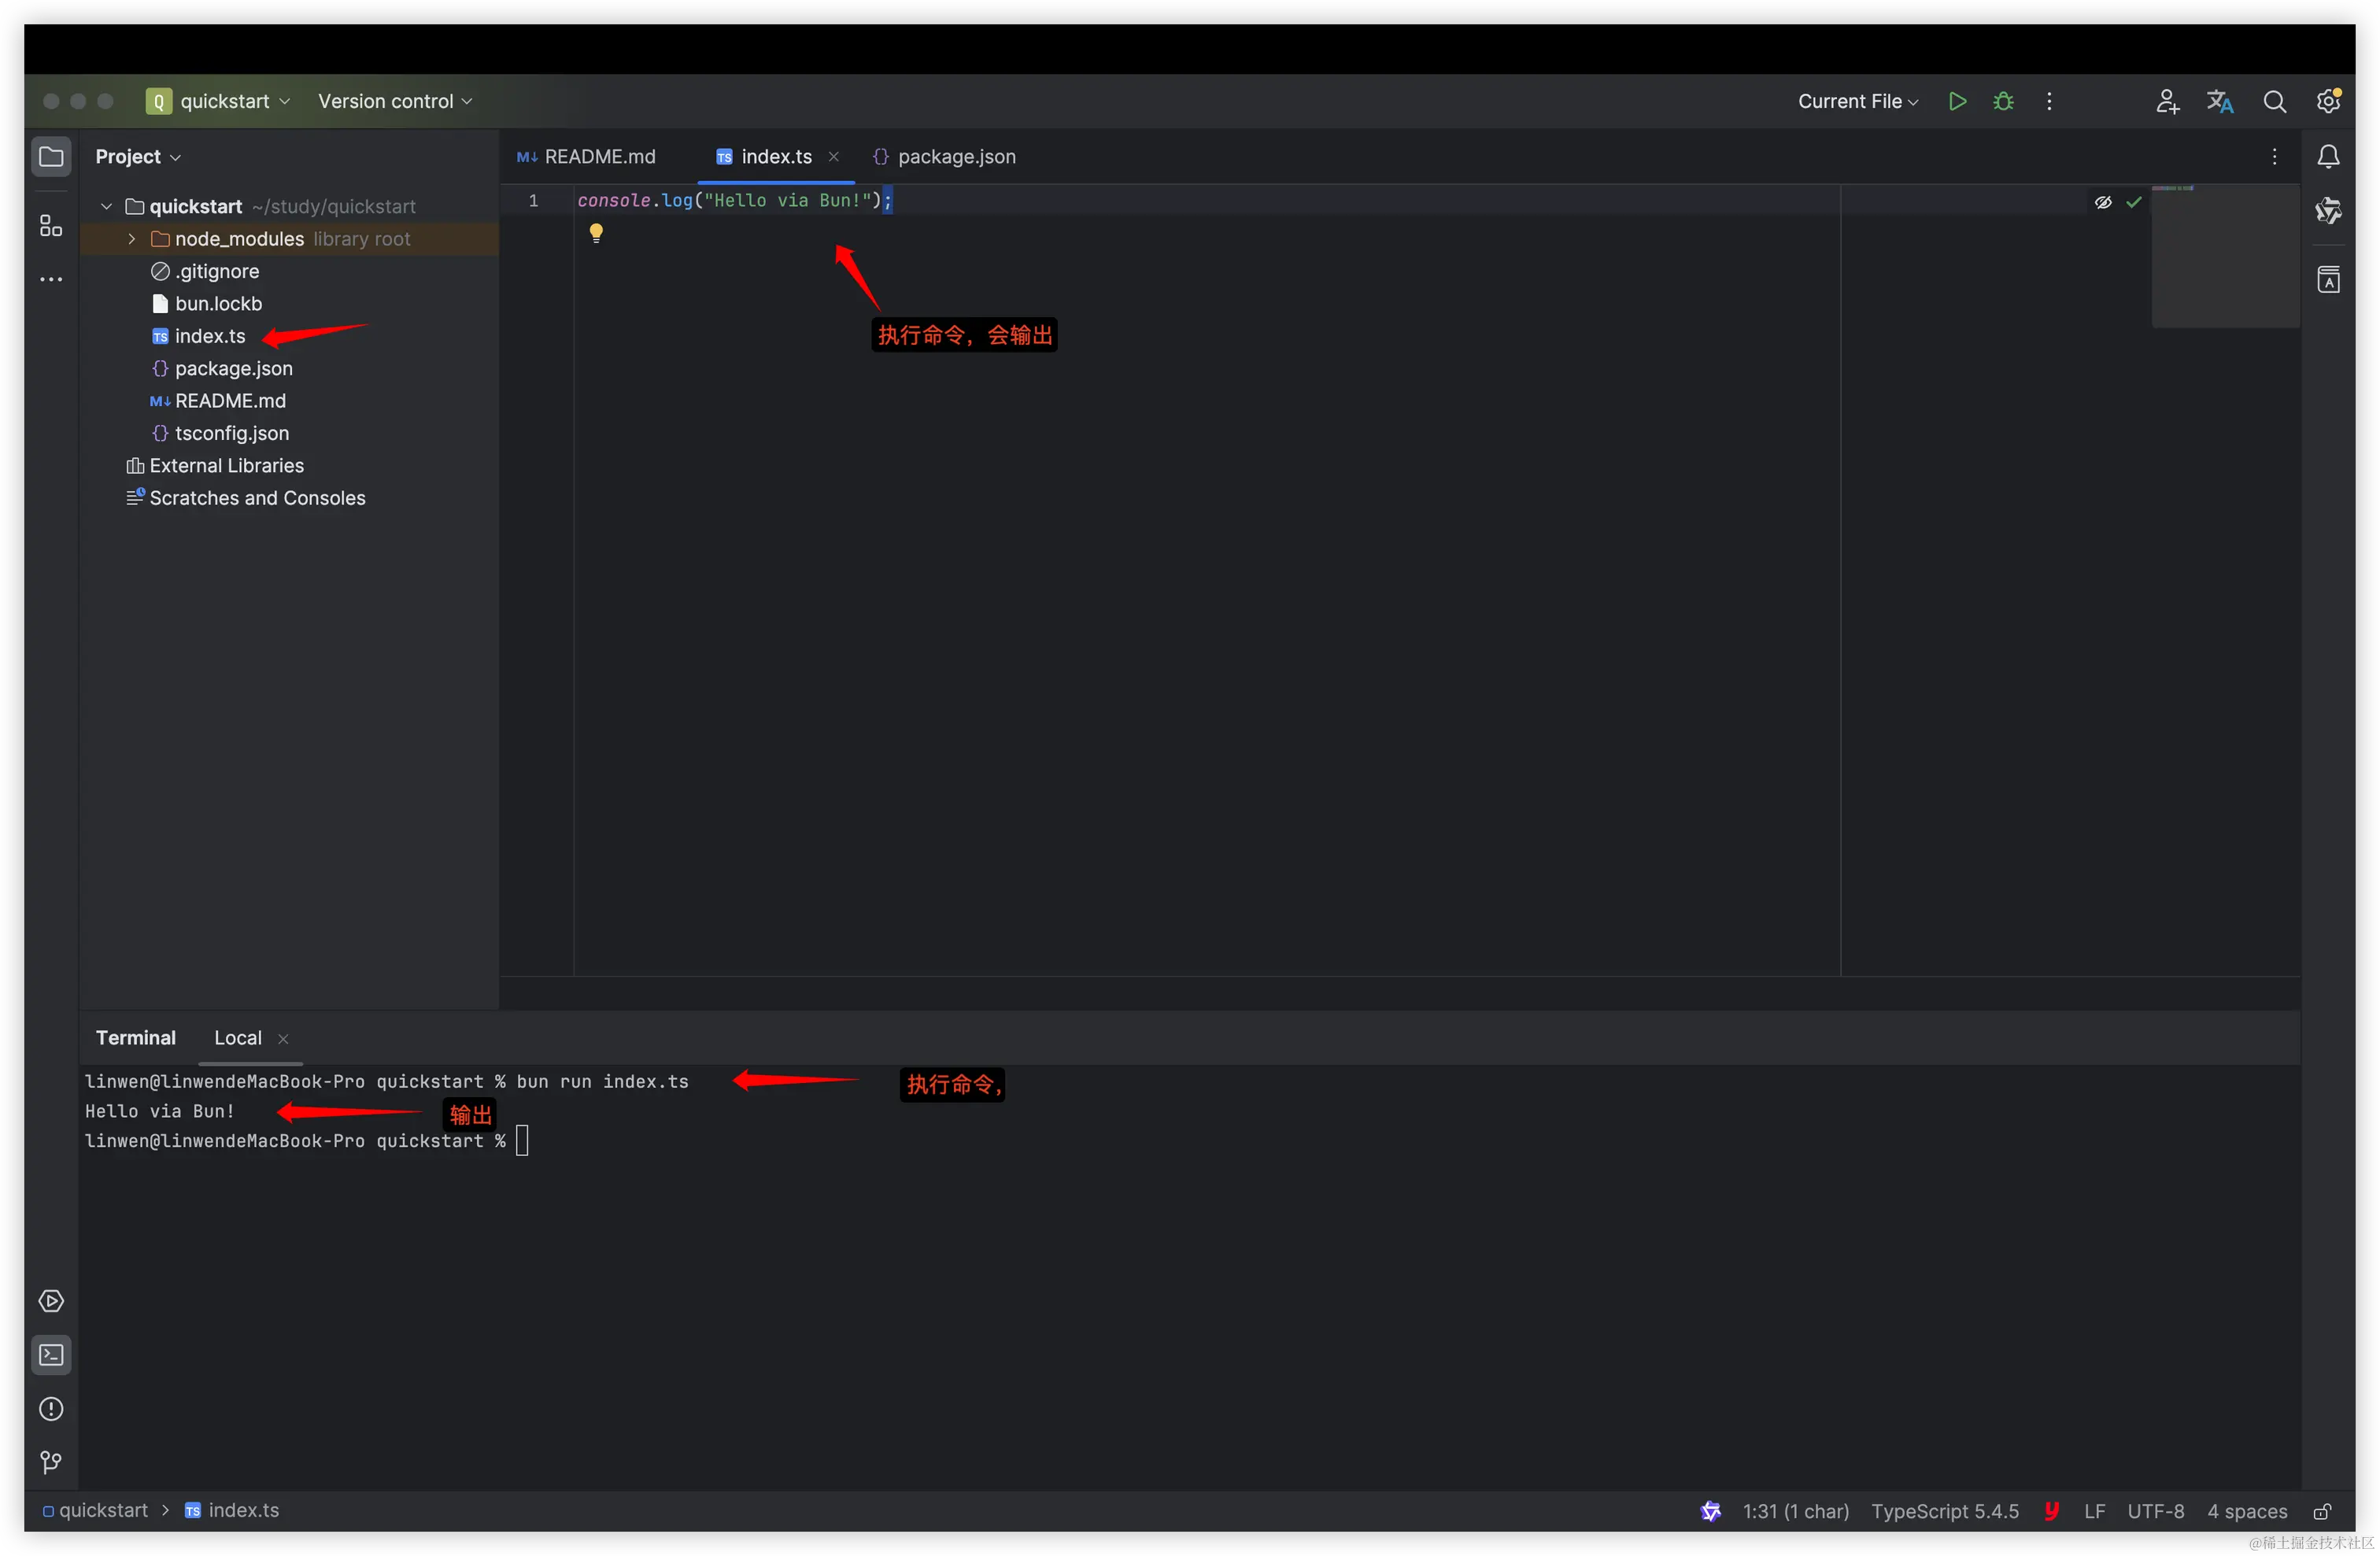Click the Translate icon in toolbar
Image resolution: width=2380 pixels, height=1556 pixels.
[2220, 101]
